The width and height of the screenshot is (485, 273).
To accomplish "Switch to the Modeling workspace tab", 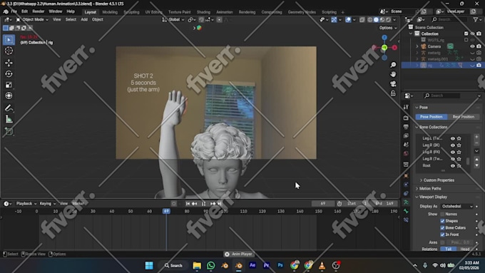I will tap(110, 12).
